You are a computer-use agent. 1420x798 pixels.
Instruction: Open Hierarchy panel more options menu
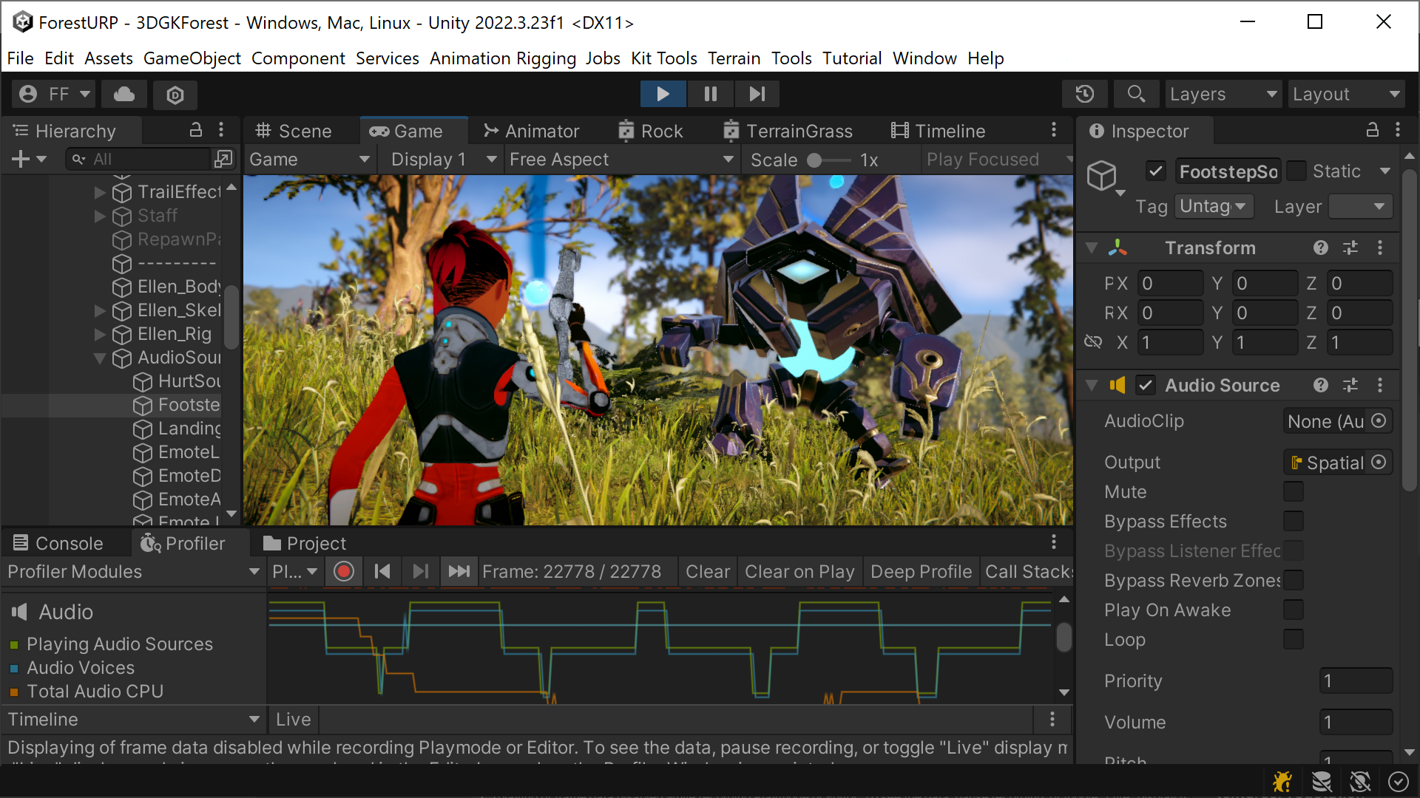[x=221, y=130]
